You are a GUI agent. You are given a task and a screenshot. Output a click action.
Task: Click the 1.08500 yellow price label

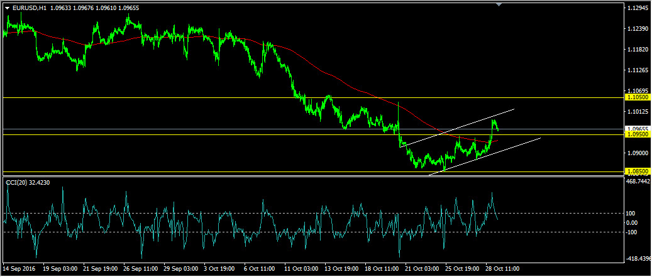(x=638, y=171)
